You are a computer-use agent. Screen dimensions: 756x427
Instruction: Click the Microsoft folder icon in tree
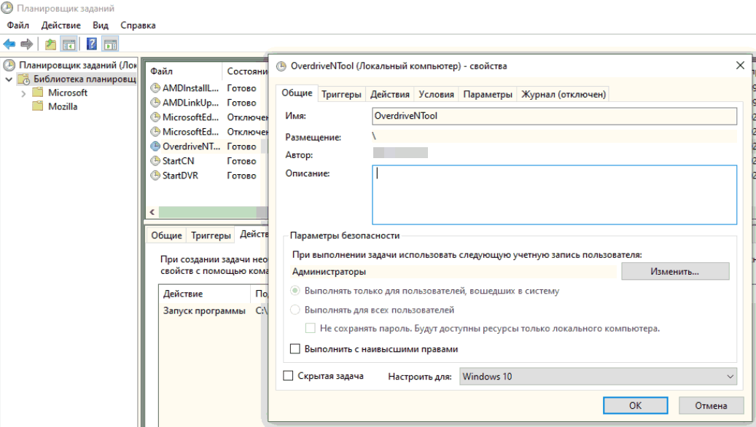(38, 92)
